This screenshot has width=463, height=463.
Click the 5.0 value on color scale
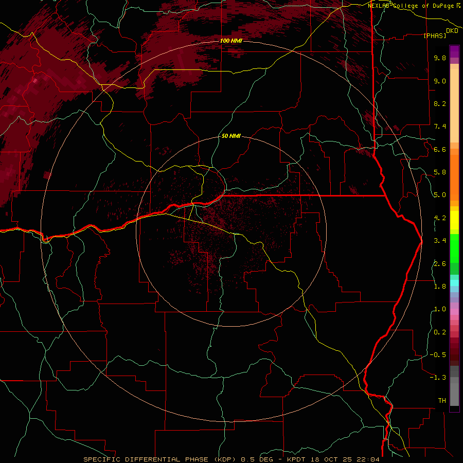[440, 195]
